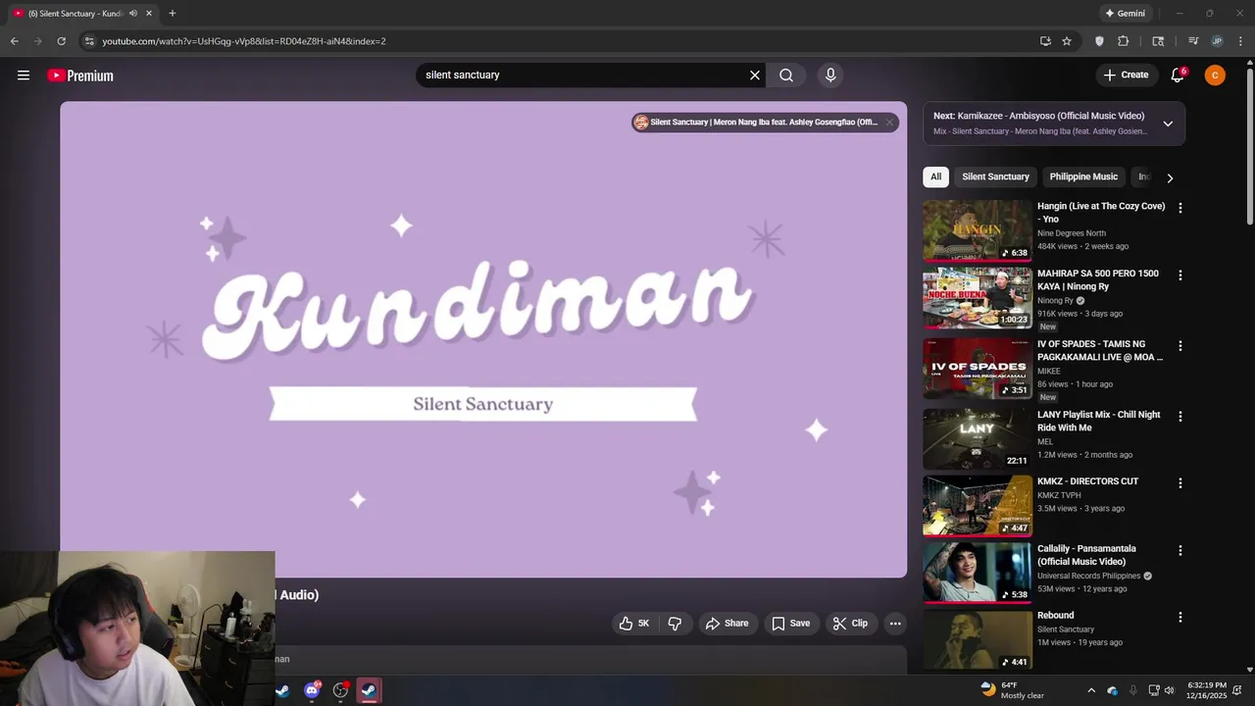1255x706 pixels.
Task: Open the taskbar volume control
Action: [x=1169, y=690]
